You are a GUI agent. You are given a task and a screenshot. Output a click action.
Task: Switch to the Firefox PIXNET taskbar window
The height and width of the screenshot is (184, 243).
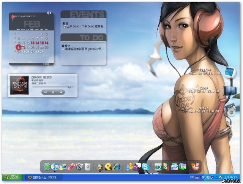[44, 177]
